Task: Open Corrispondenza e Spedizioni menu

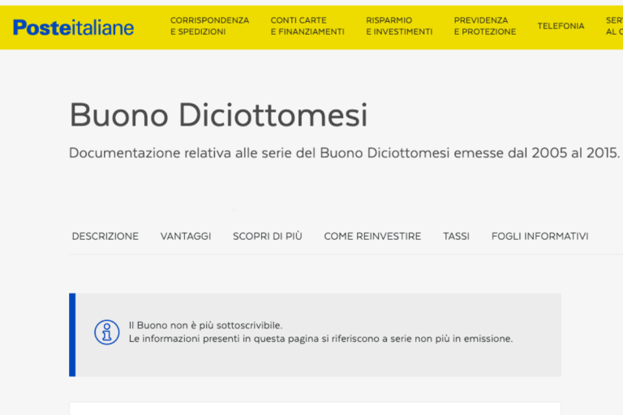Action: [x=210, y=26]
